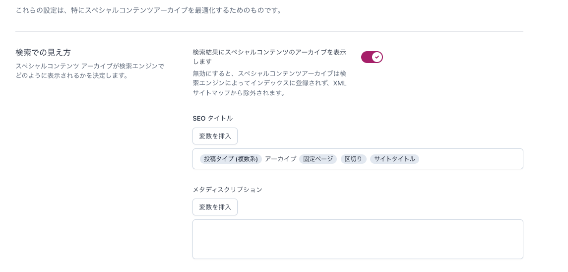
Task: Select the サイトタイトル variable chip
Action: click(x=394, y=159)
